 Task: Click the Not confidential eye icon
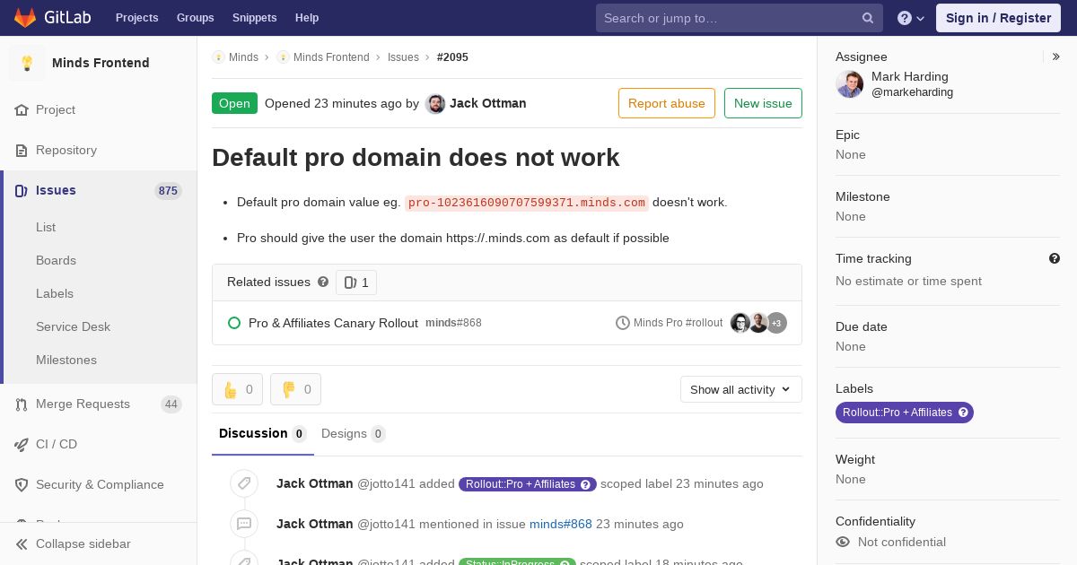(x=843, y=542)
